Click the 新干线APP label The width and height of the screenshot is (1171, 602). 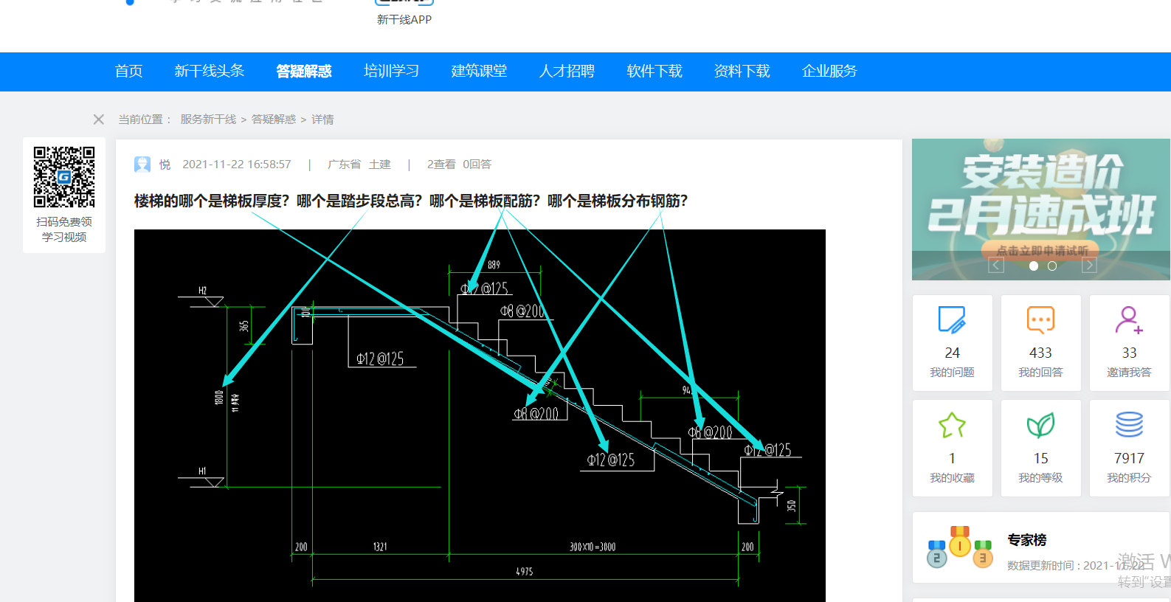(x=404, y=20)
